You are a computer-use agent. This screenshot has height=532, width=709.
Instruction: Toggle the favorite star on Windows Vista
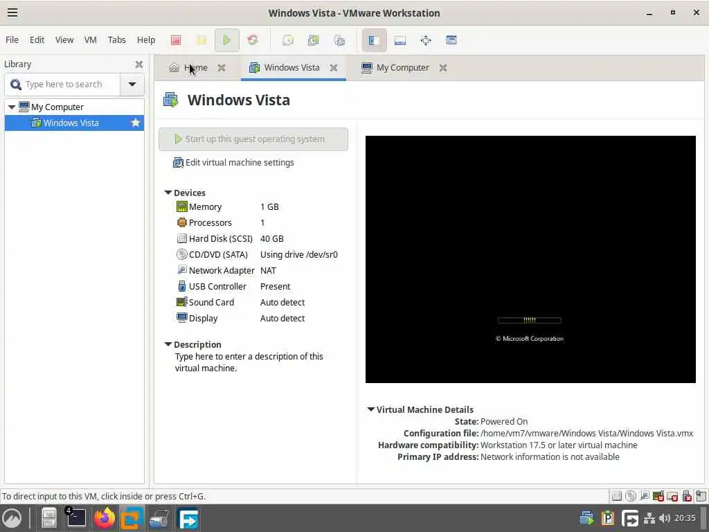click(x=135, y=123)
